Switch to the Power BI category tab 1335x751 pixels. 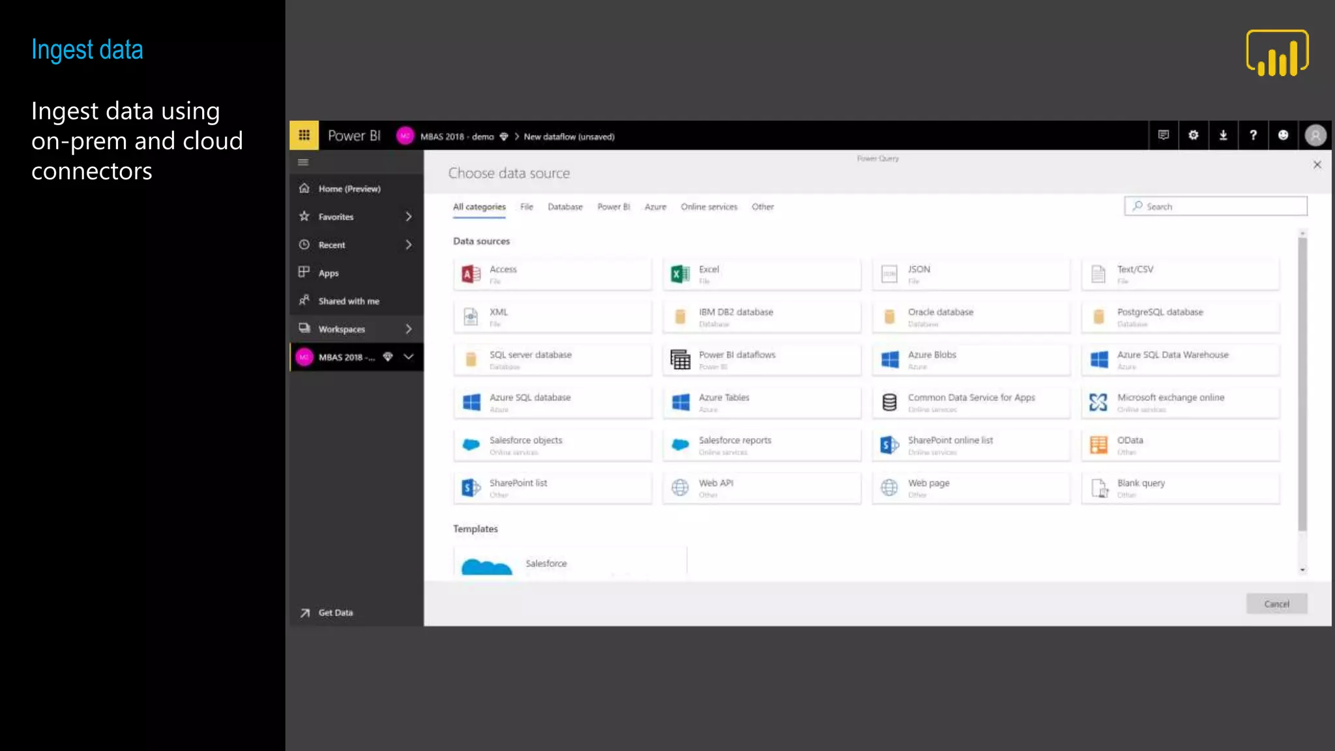(613, 207)
